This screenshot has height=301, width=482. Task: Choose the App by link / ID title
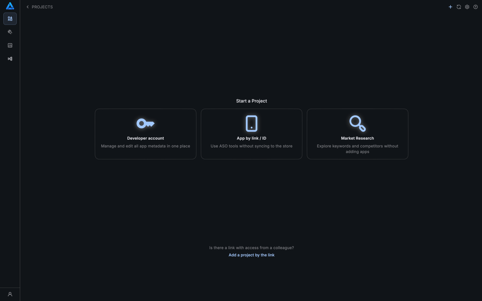click(251, 138)
